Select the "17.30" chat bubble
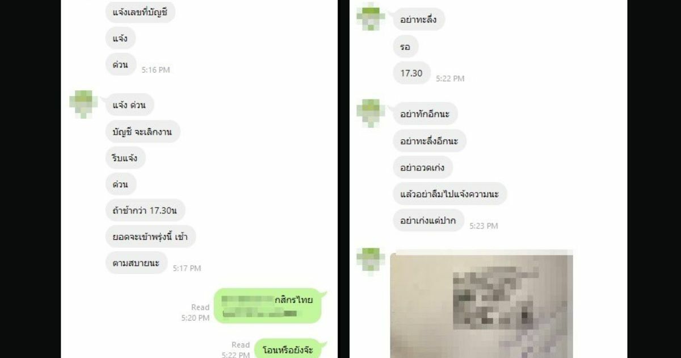Viewport: 681px width, 358px height. 411,73
